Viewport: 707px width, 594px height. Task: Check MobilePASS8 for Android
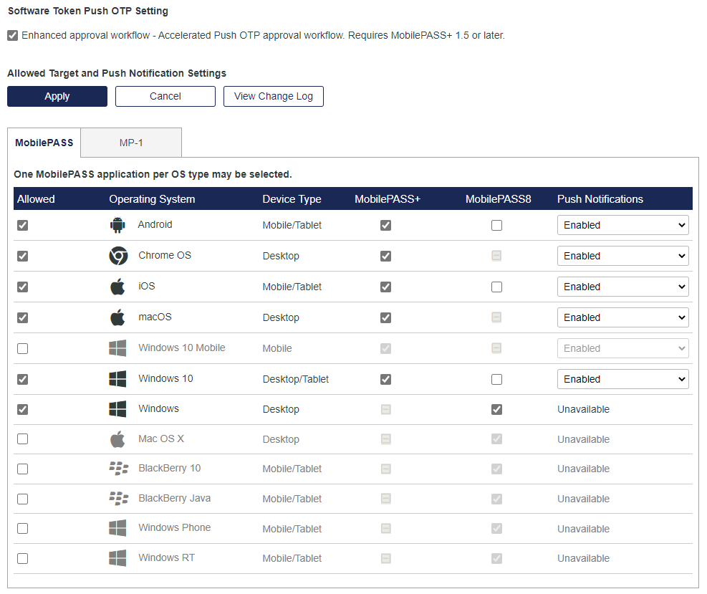[x=496, y=225]
